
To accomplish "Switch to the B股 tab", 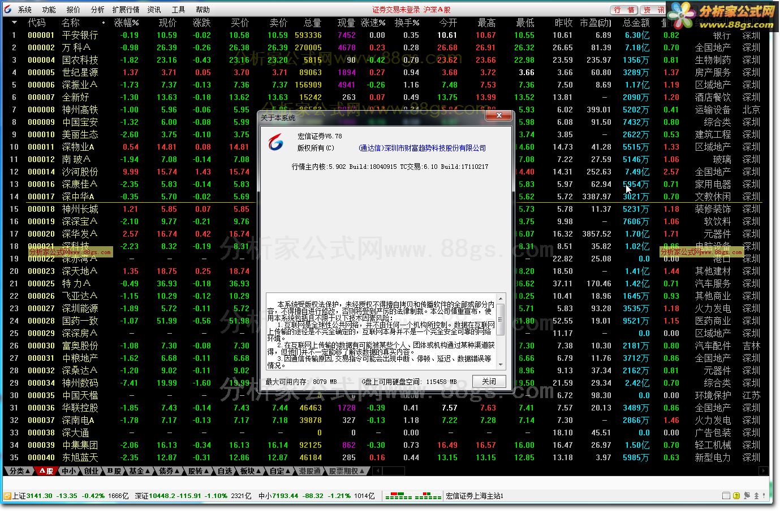I will point(114,471).
